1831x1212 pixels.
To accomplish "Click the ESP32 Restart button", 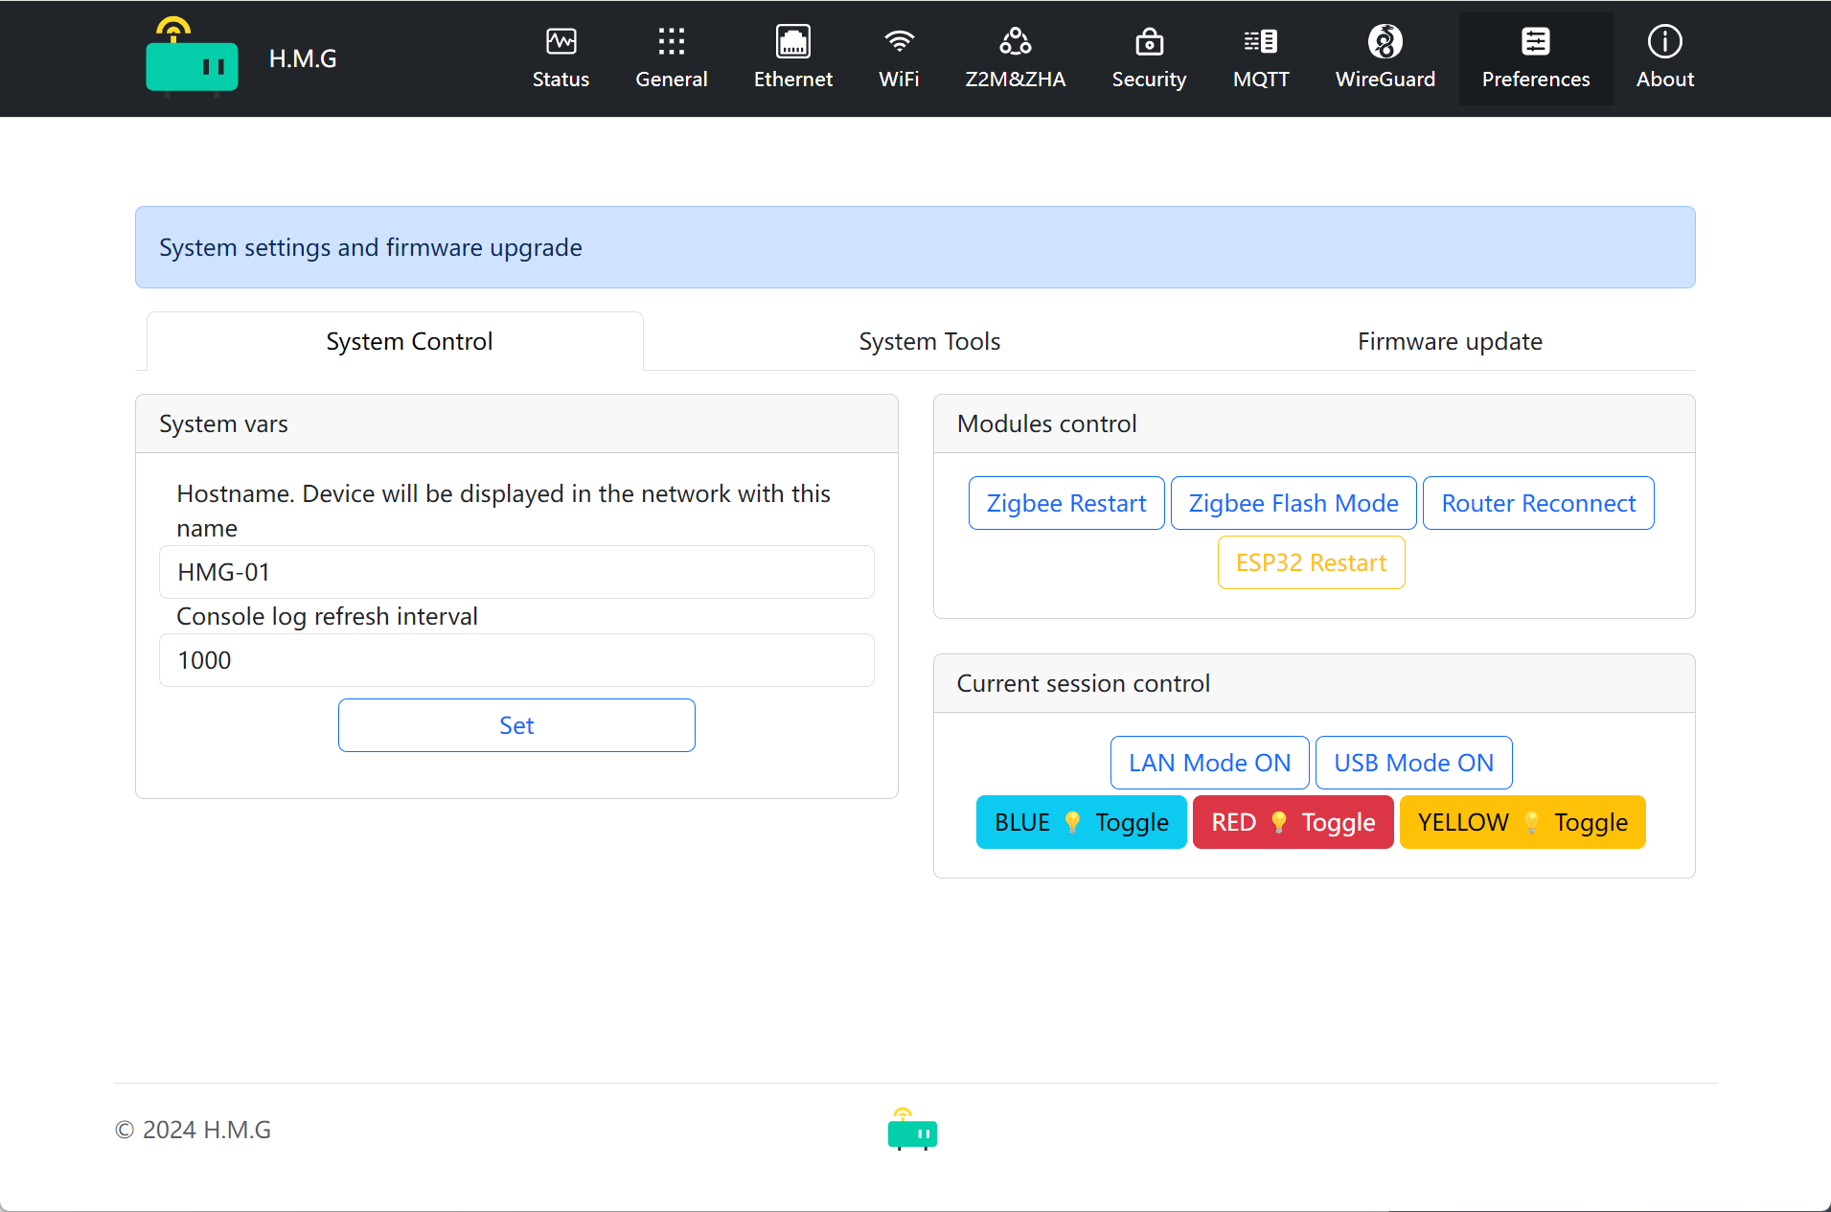I will tap(1311, 562).
